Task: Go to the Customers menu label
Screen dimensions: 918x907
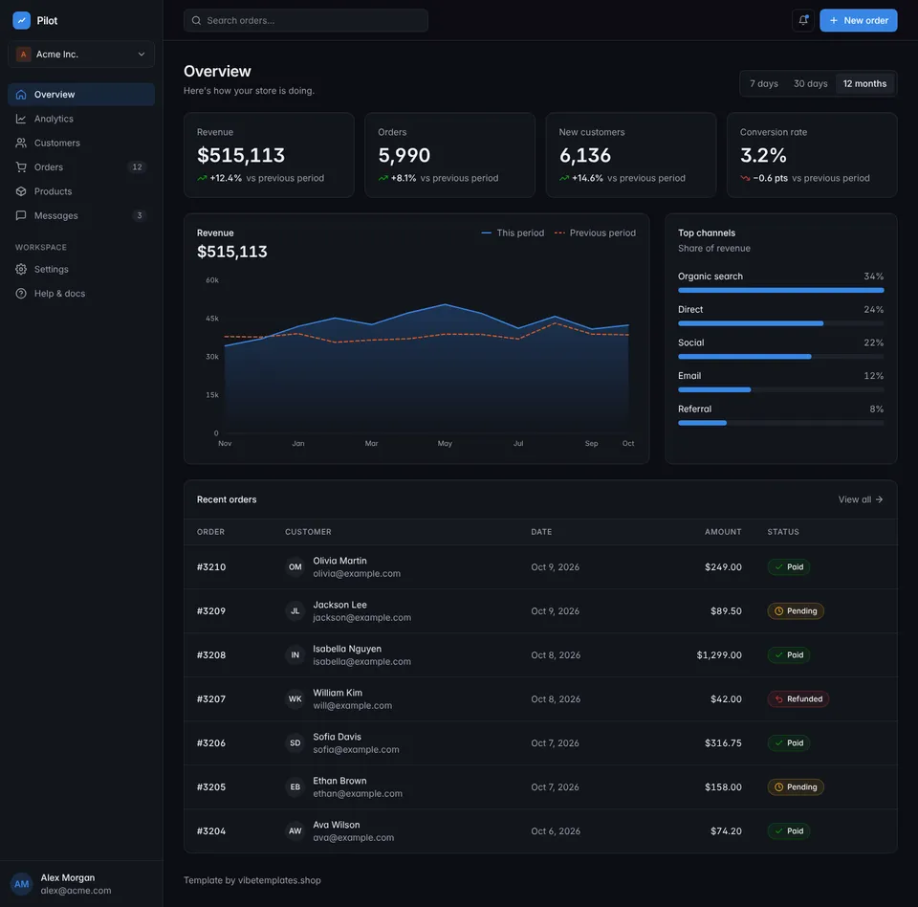Action: 56,143
